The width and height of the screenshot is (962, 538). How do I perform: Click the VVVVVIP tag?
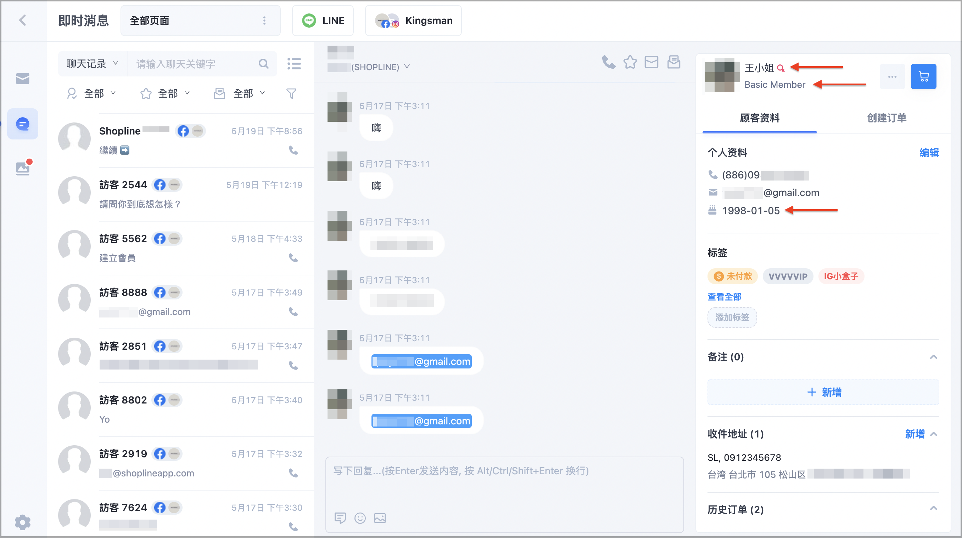click(x=788, y=276)
